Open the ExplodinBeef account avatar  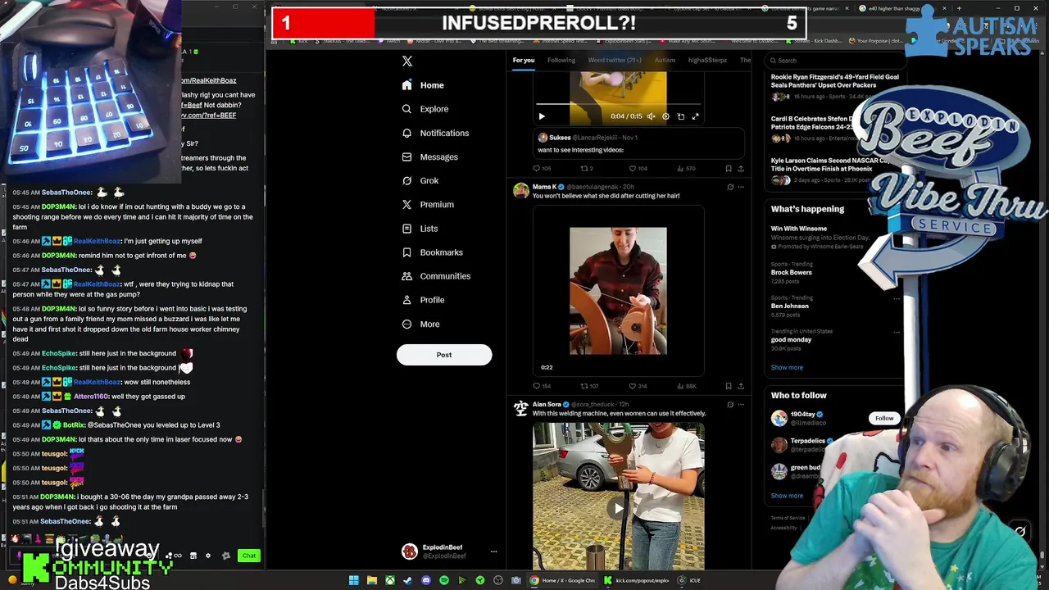[409, 551]
